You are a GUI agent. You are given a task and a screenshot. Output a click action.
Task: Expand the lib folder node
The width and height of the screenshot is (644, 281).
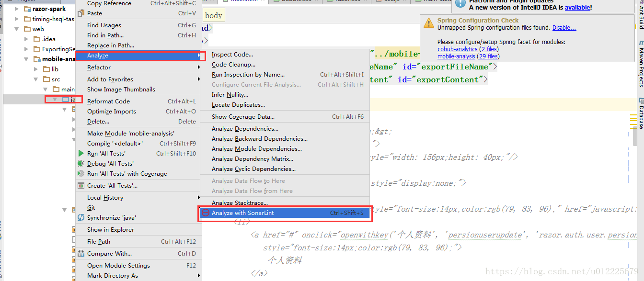click(x=37, y=69)
